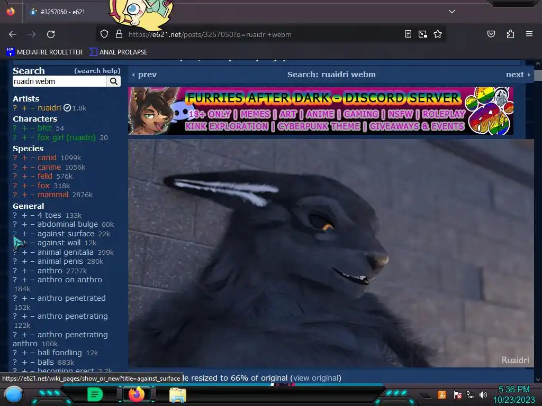Bookmark this page with the star
The width and height of the screenshot is (542, 406).
coord(438,34)
